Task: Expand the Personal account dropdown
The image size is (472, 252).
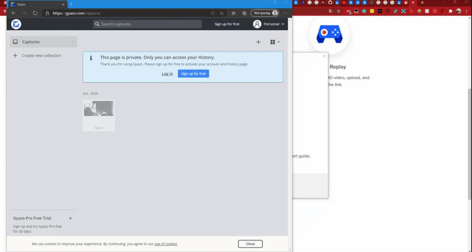Action: pos(283,24)
